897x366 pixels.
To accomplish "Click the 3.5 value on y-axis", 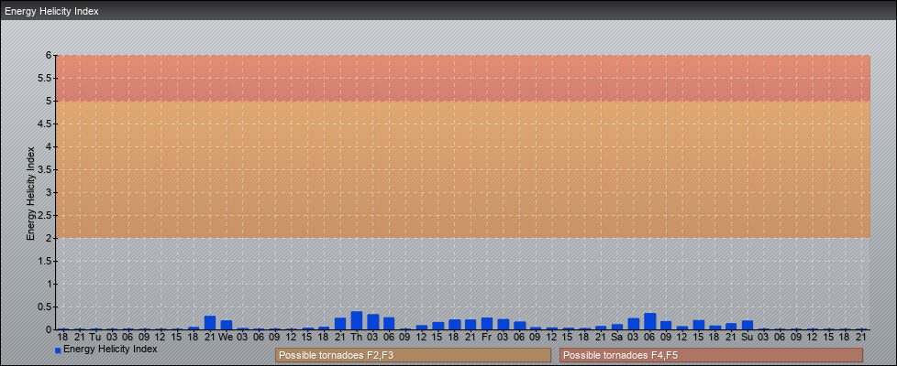I will pyautogui.click(x=45, y=169).
